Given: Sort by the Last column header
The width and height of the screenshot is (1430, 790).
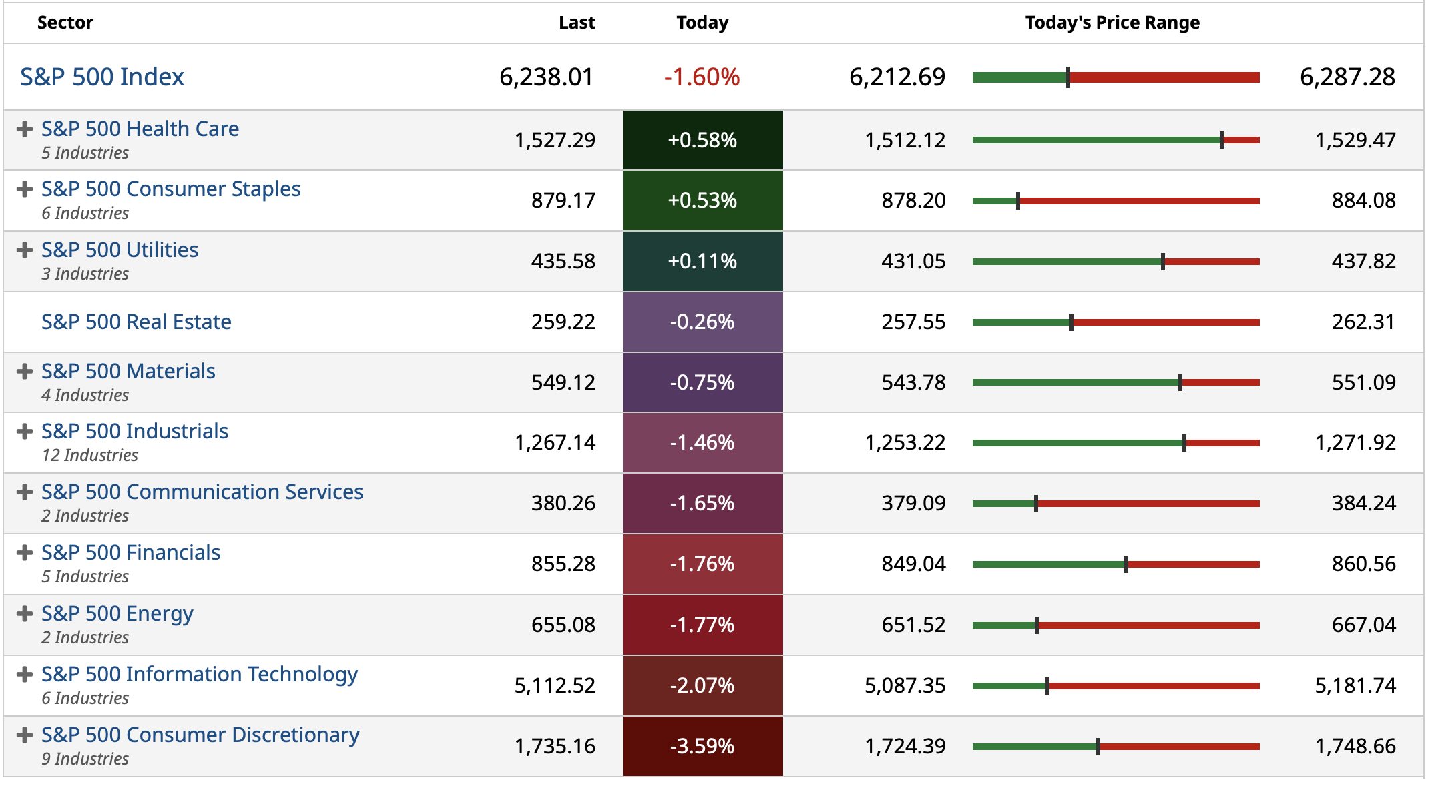Looking at the screenshot, I should 577,23.
